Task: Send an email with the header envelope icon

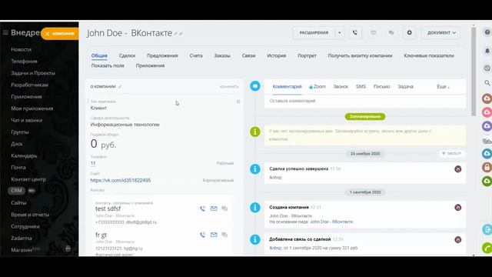Action: click(373, 32)
